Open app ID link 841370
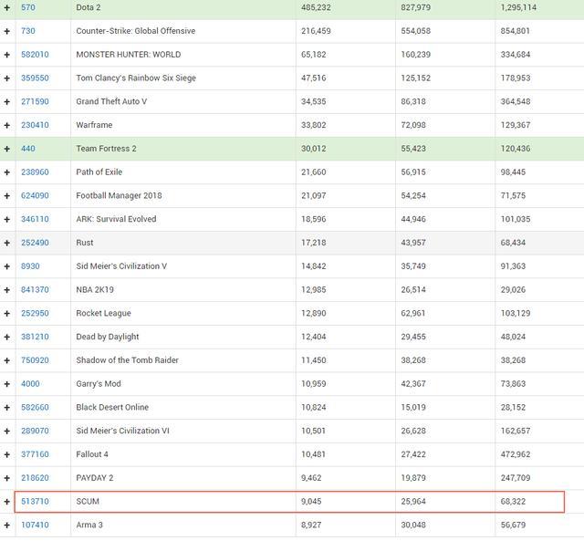 [x=35, y=289]
